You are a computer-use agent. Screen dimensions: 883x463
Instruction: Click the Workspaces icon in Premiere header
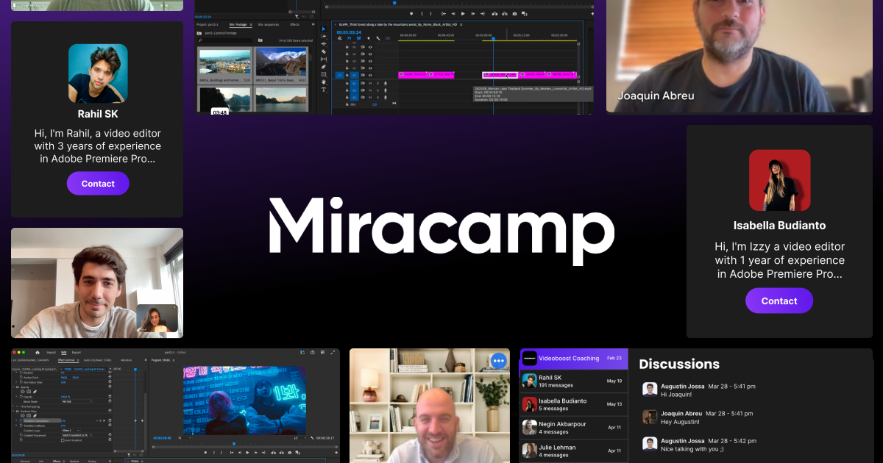(x=322, y=352)
